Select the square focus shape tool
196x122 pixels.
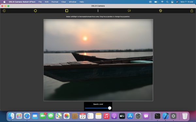(x=67, y=11)
